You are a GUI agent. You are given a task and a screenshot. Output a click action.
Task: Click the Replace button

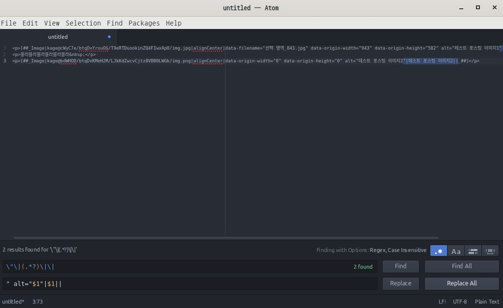401,283
